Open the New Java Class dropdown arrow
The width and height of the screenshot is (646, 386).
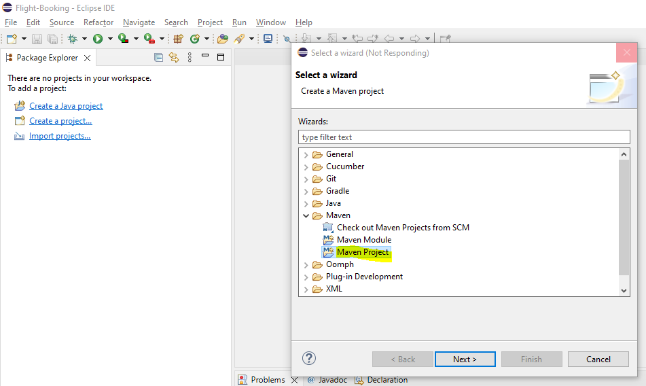[207, 39]
